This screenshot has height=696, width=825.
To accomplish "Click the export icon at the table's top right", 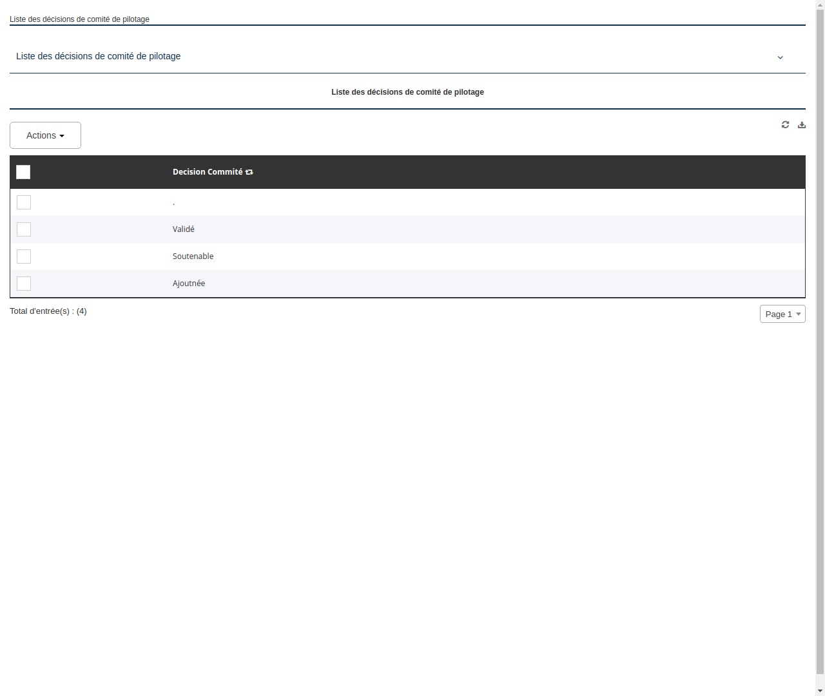I will pos(801,124).
